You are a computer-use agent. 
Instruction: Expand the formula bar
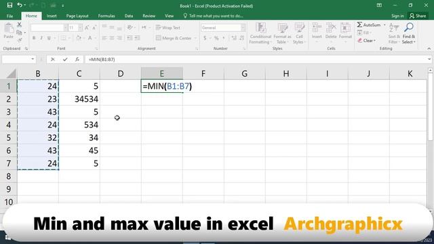429,59
